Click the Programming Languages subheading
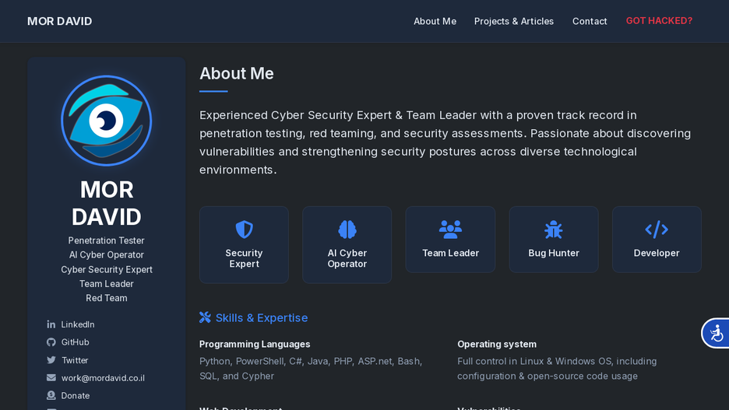729x410 pixels. point(255,344)
